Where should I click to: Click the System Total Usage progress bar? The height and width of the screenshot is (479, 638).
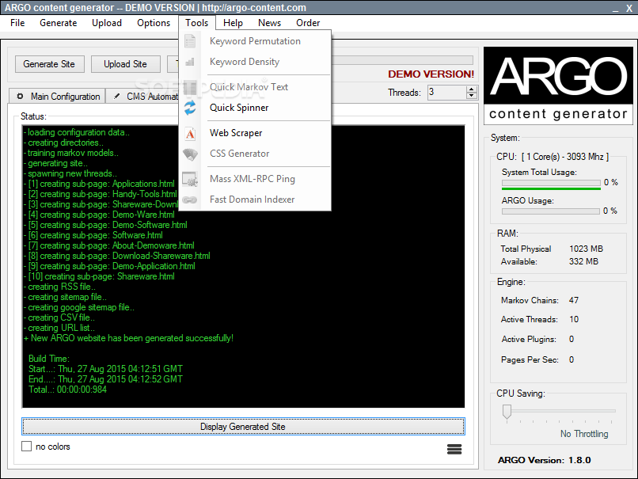(551, 184)
